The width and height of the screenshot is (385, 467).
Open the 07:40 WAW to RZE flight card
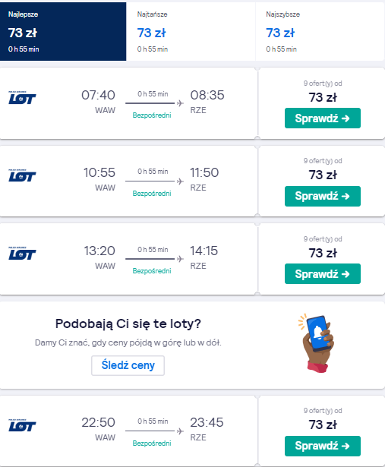pyautogui.click(x=128, y=103)
